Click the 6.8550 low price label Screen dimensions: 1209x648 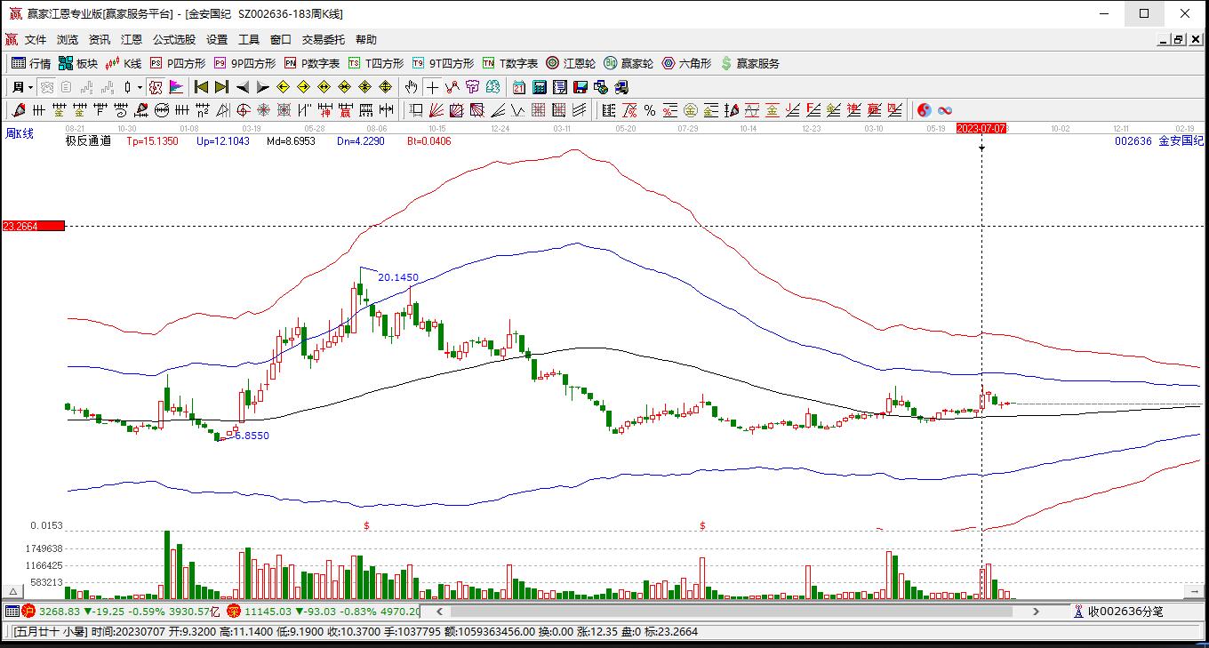[x=252, y=436]
